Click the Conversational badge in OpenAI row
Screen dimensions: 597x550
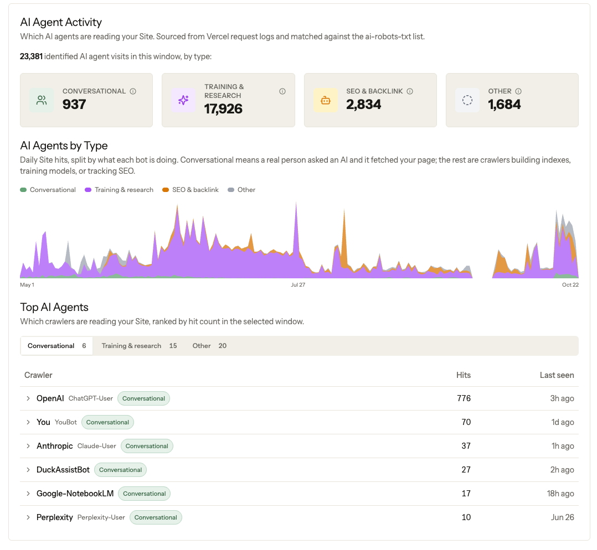click(143, 398)
